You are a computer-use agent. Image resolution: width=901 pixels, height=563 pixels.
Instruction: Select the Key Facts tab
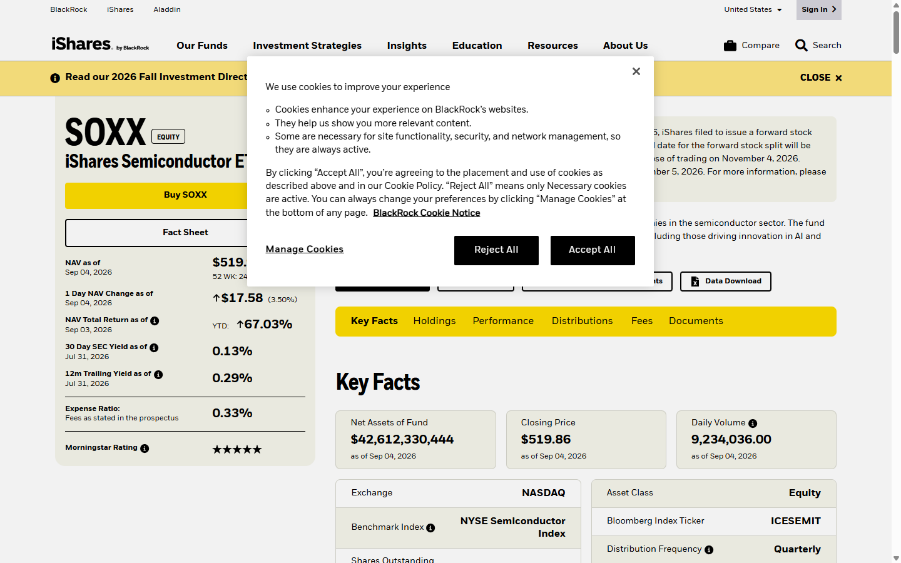click(x=374, y=321)
